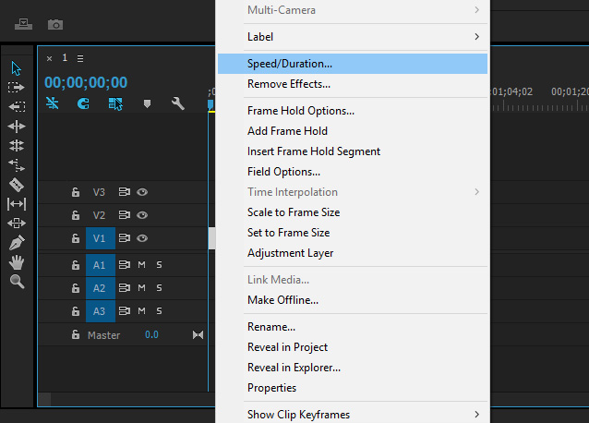Target the A3 track header
The width and height of the screenshot is (589, 423).
[101, 311]
